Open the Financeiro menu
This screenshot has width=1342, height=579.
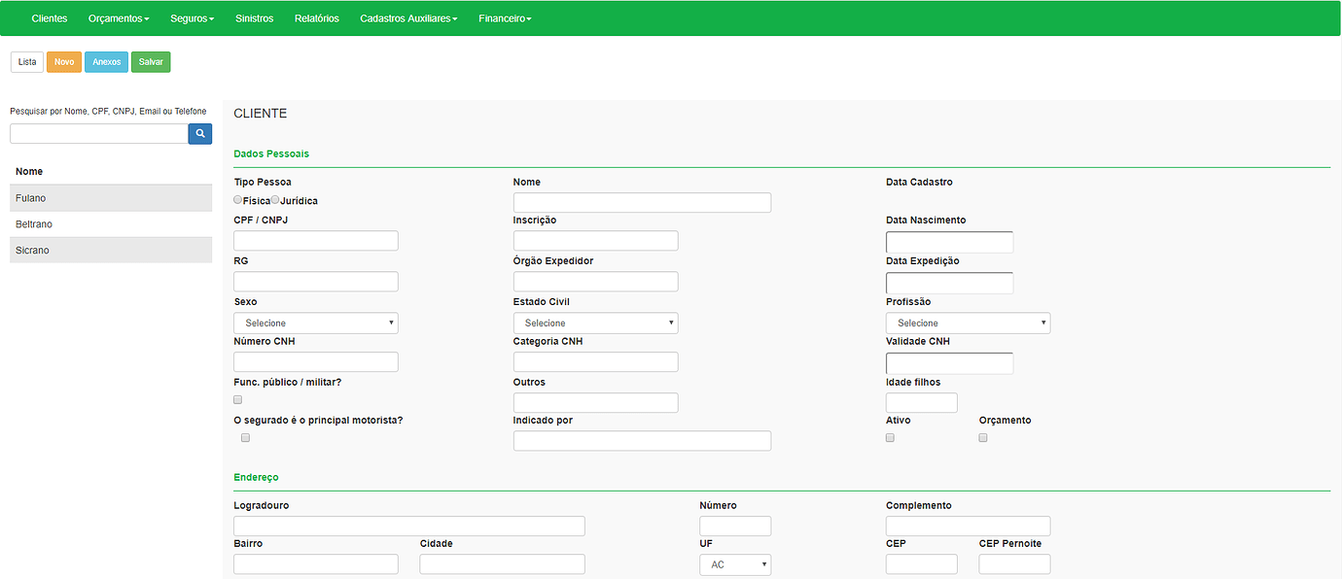click(505, 18)
